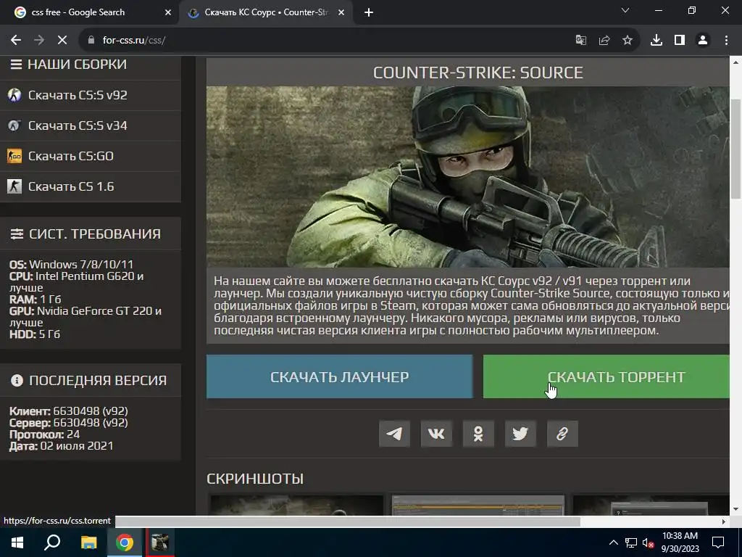Click the vertical scrollbar down arrow

click(x=735, y=510)
